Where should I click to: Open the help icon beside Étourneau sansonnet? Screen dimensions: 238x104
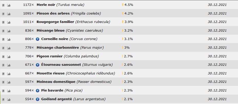click(37, 65)
